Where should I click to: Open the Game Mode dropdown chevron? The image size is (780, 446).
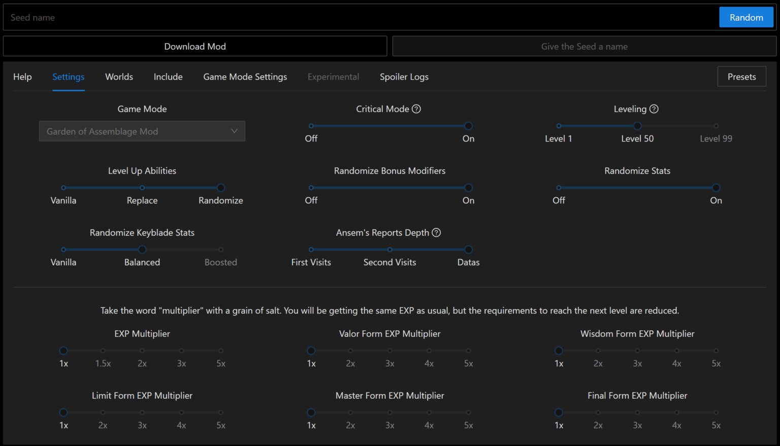click(234, 131)
